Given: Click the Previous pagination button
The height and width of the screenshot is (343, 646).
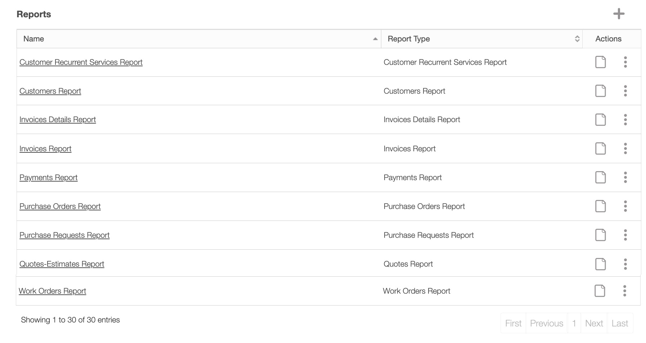Looking at the screenshot, I should (546, 323).
